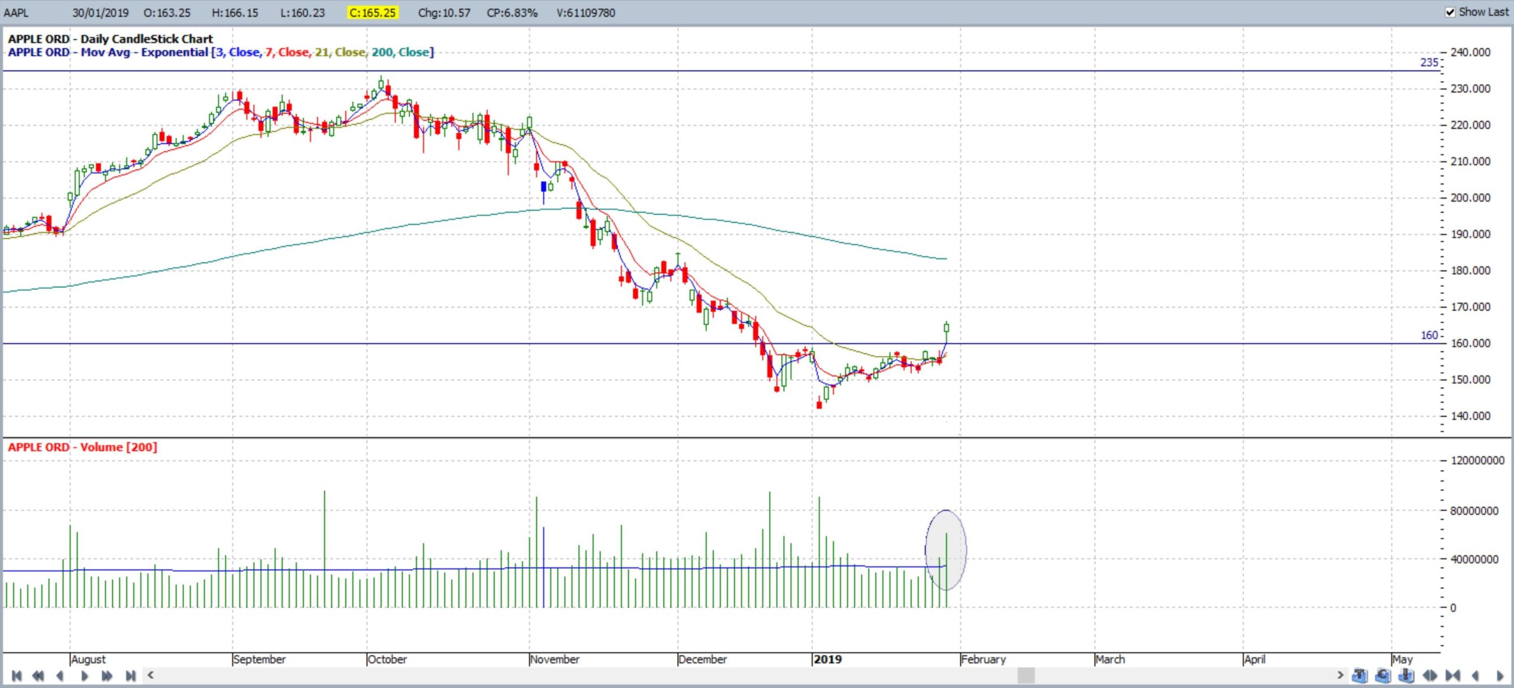Click the August label on the time axis

coord(89,659)
